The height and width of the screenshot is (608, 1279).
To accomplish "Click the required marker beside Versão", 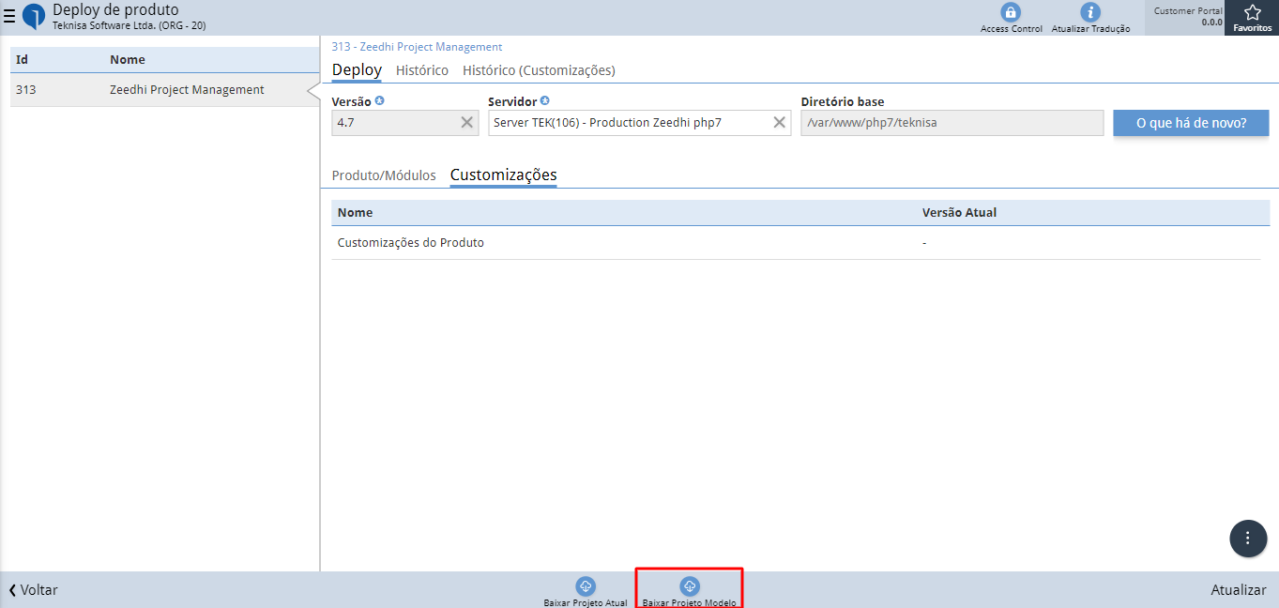I will (x=379, y=100).
